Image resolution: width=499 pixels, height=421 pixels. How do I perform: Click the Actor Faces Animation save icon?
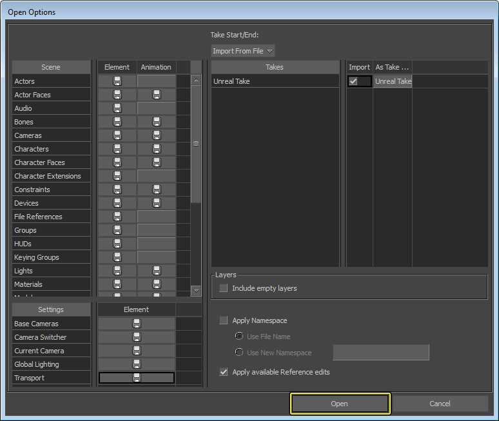coord(156,95)
